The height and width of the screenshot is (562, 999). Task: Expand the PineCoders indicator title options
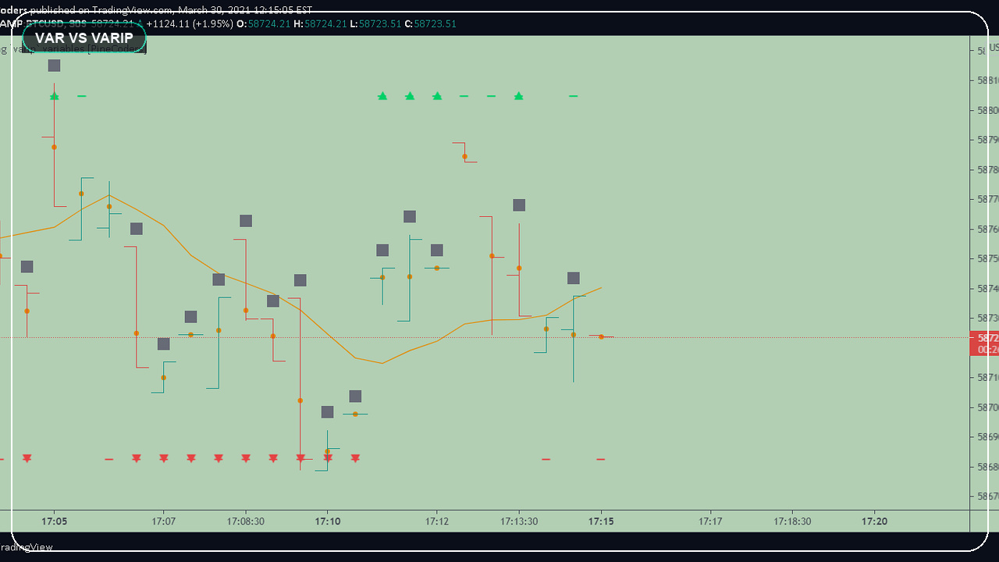pyautogui.click(x=125, y=48)
